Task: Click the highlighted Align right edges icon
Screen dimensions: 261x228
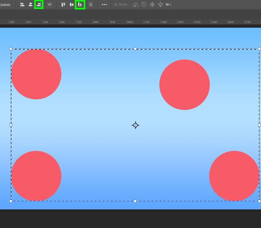Action: point(39,5)
